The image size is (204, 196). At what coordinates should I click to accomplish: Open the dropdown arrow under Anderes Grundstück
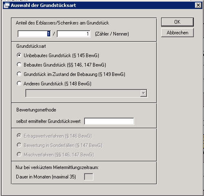(144, 93)
